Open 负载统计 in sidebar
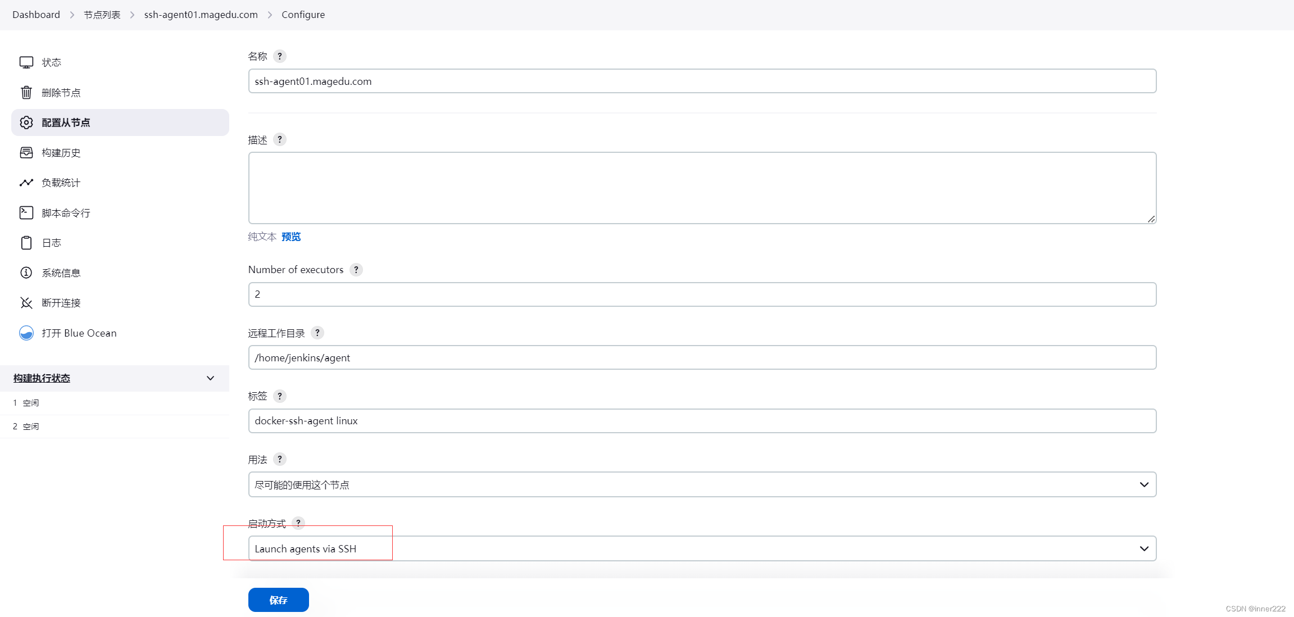 (120, 183)
